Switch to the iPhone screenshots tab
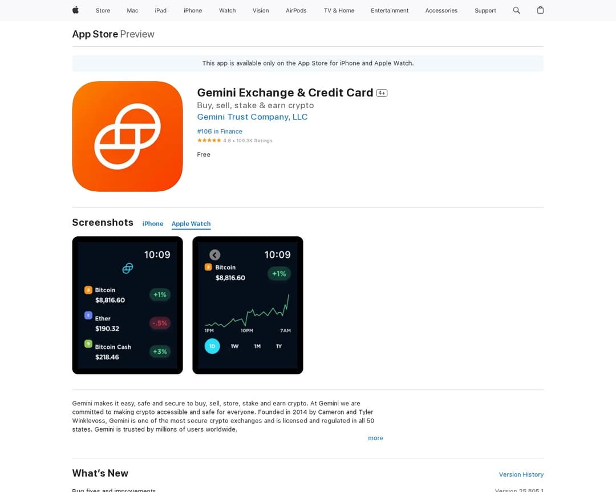 click(x=153, y=224)
